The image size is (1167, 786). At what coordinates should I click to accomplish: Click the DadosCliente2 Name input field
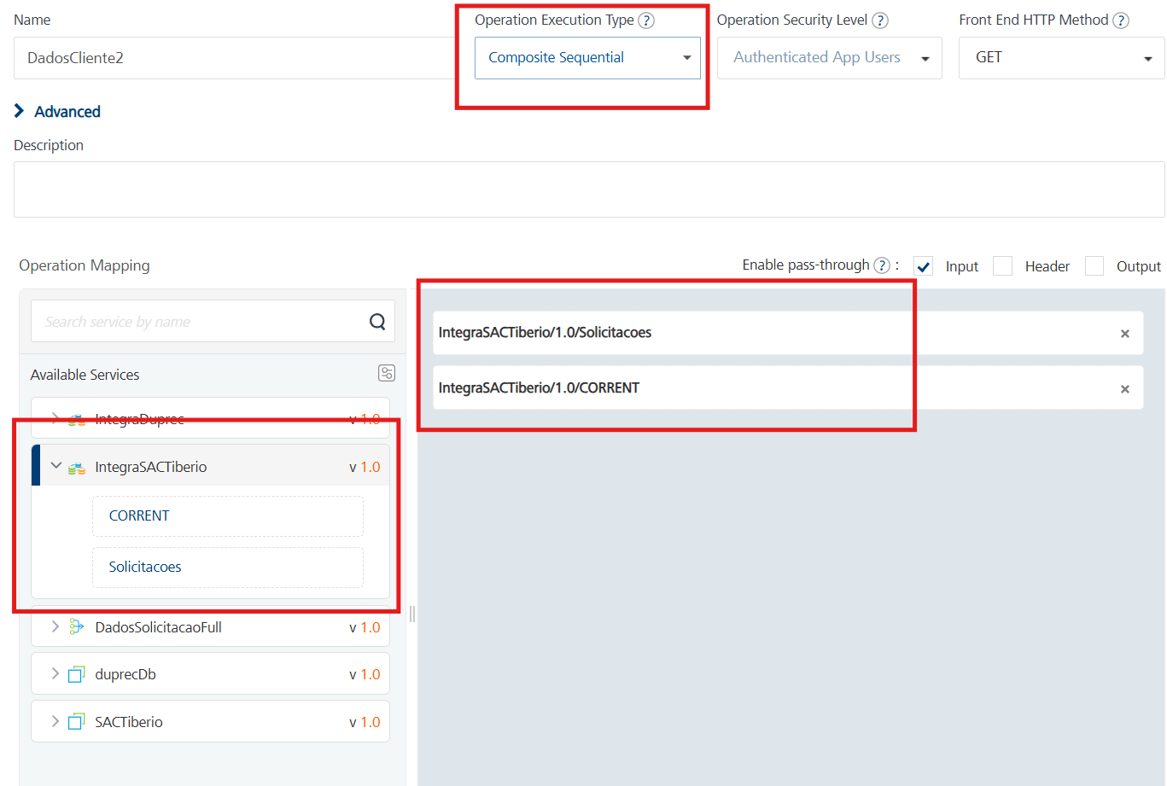pos(230,58)
